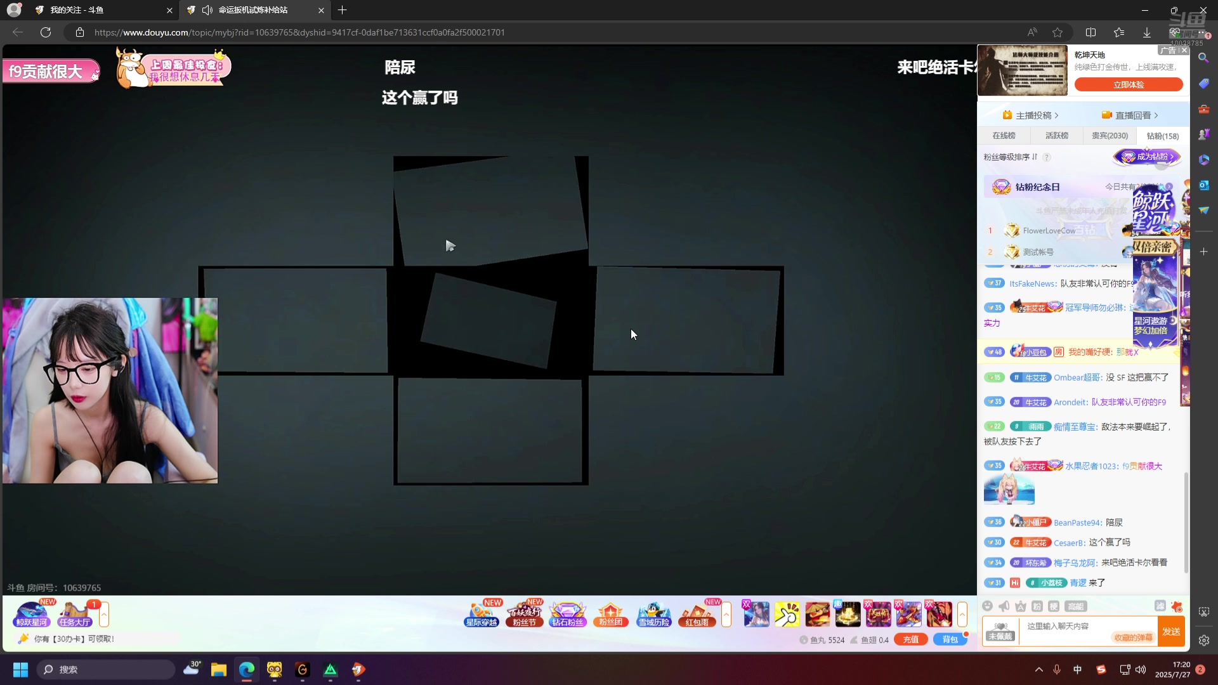Open the 鲸跃星河 event icon
This screenshot has height=685, width=1218.
click(x=32, y=613)
